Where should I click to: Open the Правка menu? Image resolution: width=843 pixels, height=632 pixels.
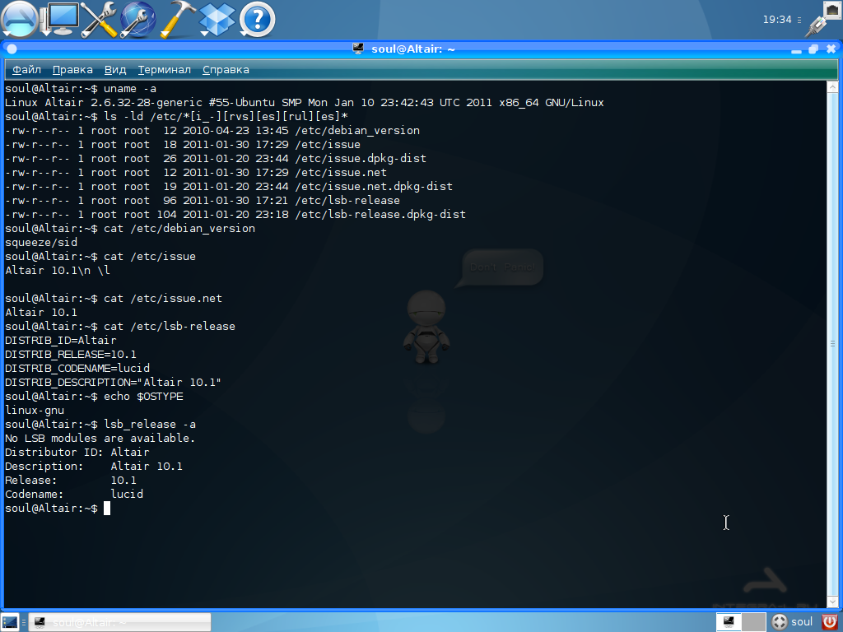[72, 70]
